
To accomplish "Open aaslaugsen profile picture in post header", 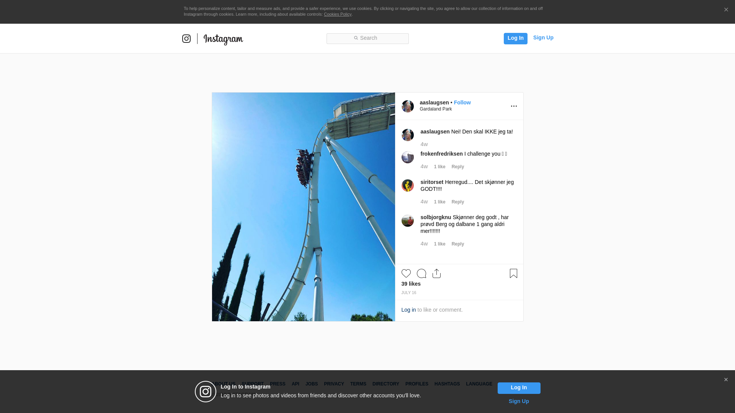I will (x=408, y=106).
